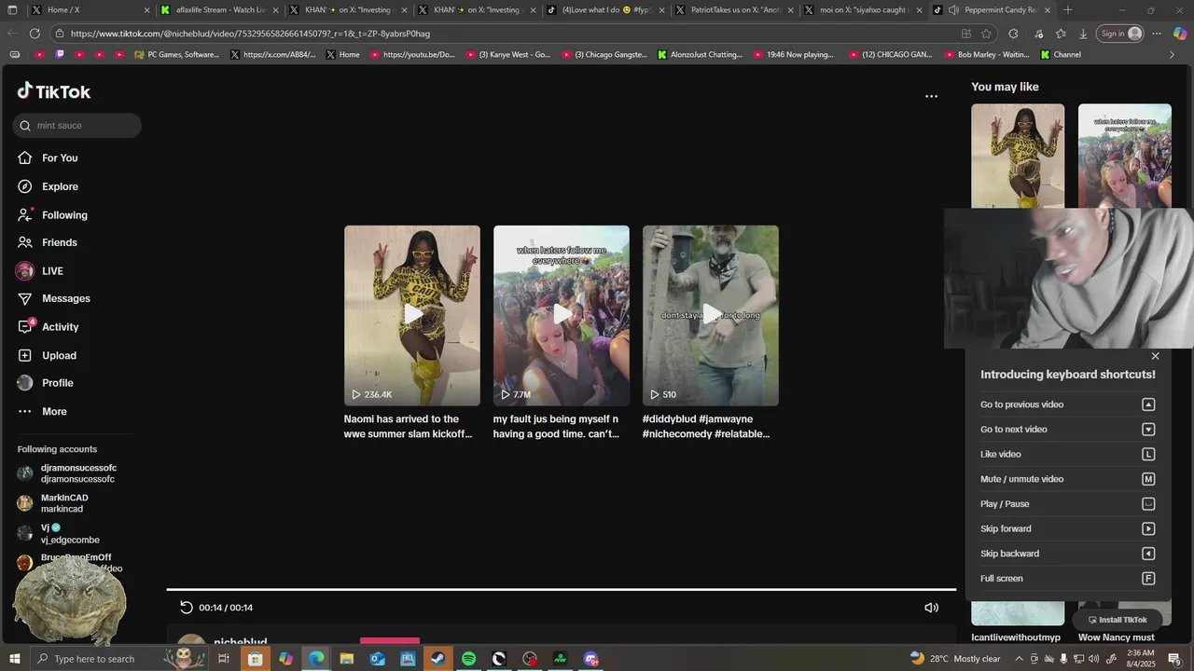
Task: Replay the video with the replay icon
Action: (x=187, y=608)
